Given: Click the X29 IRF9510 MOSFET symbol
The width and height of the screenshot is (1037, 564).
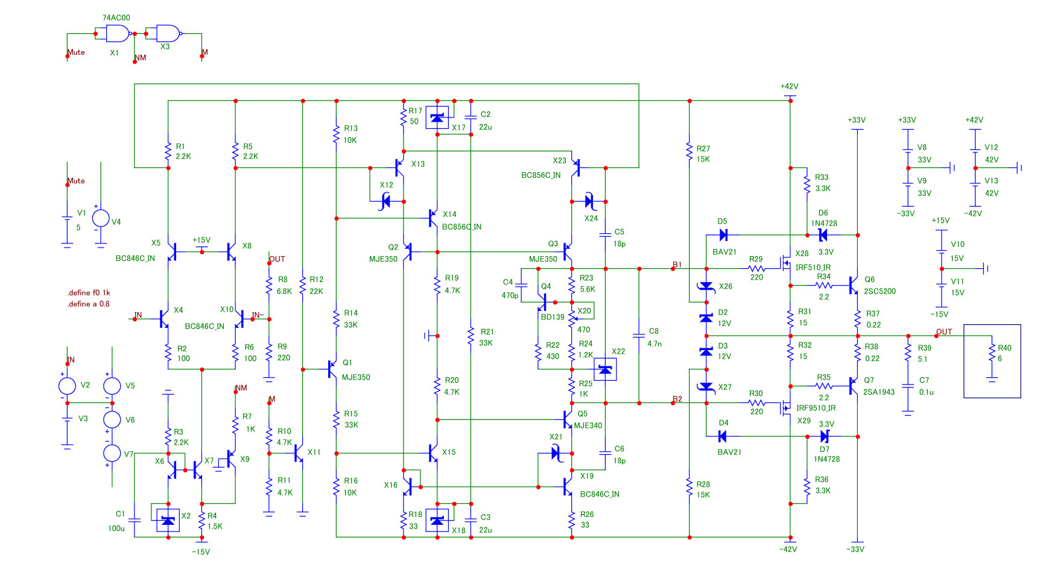Looking at the screenshot, I should click(x=786, y=409).
